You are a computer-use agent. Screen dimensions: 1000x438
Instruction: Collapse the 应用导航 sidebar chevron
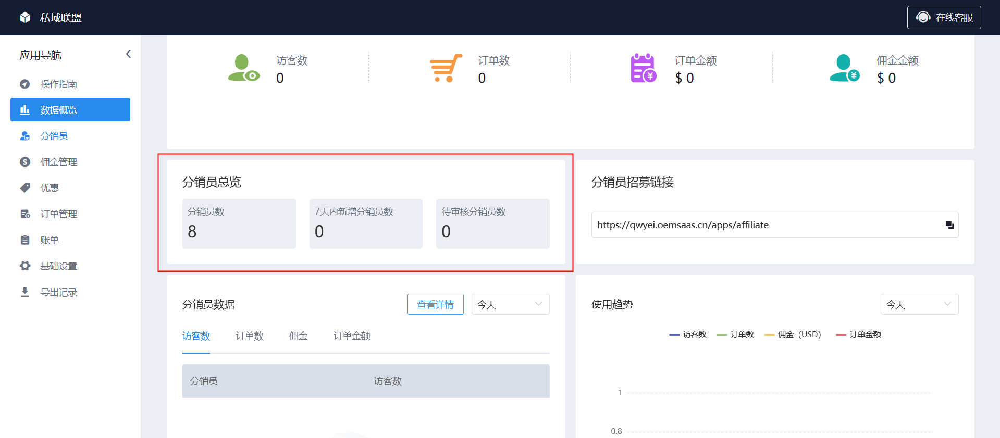[x=128, y=54]
